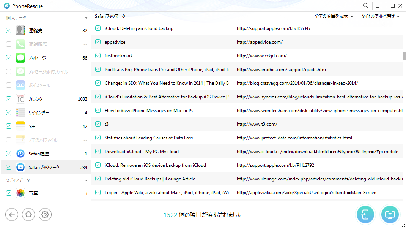Collapse the メディアデータ section arrow
Viewport: 406px width, 228px height.
pos(86,180)
